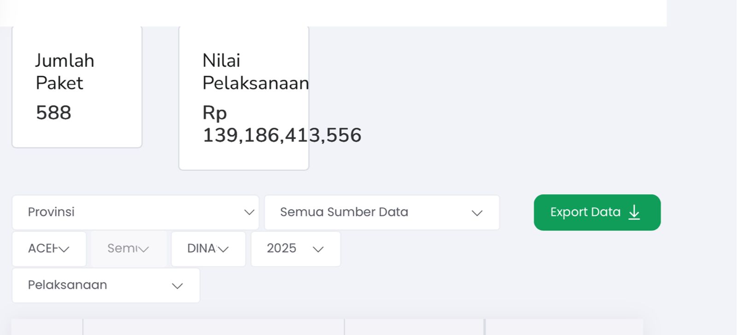Click the download icon on Export Data button
Viewport: 737px width, 335px height.
[x=635, y=212]
